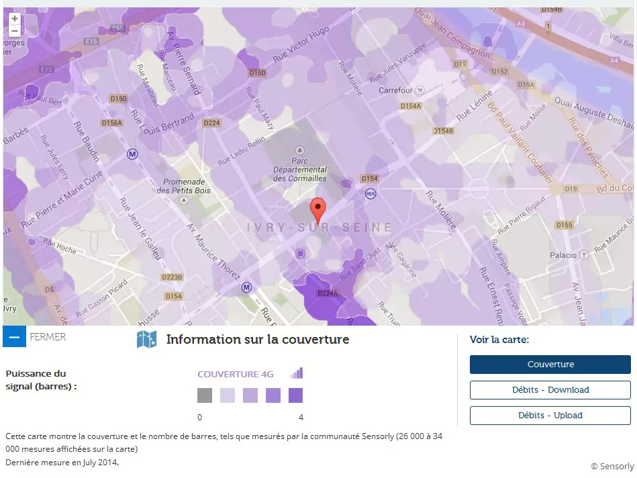Zoom out with the map minus button
This screenshot has height=478, width=637.
(15, 31)
